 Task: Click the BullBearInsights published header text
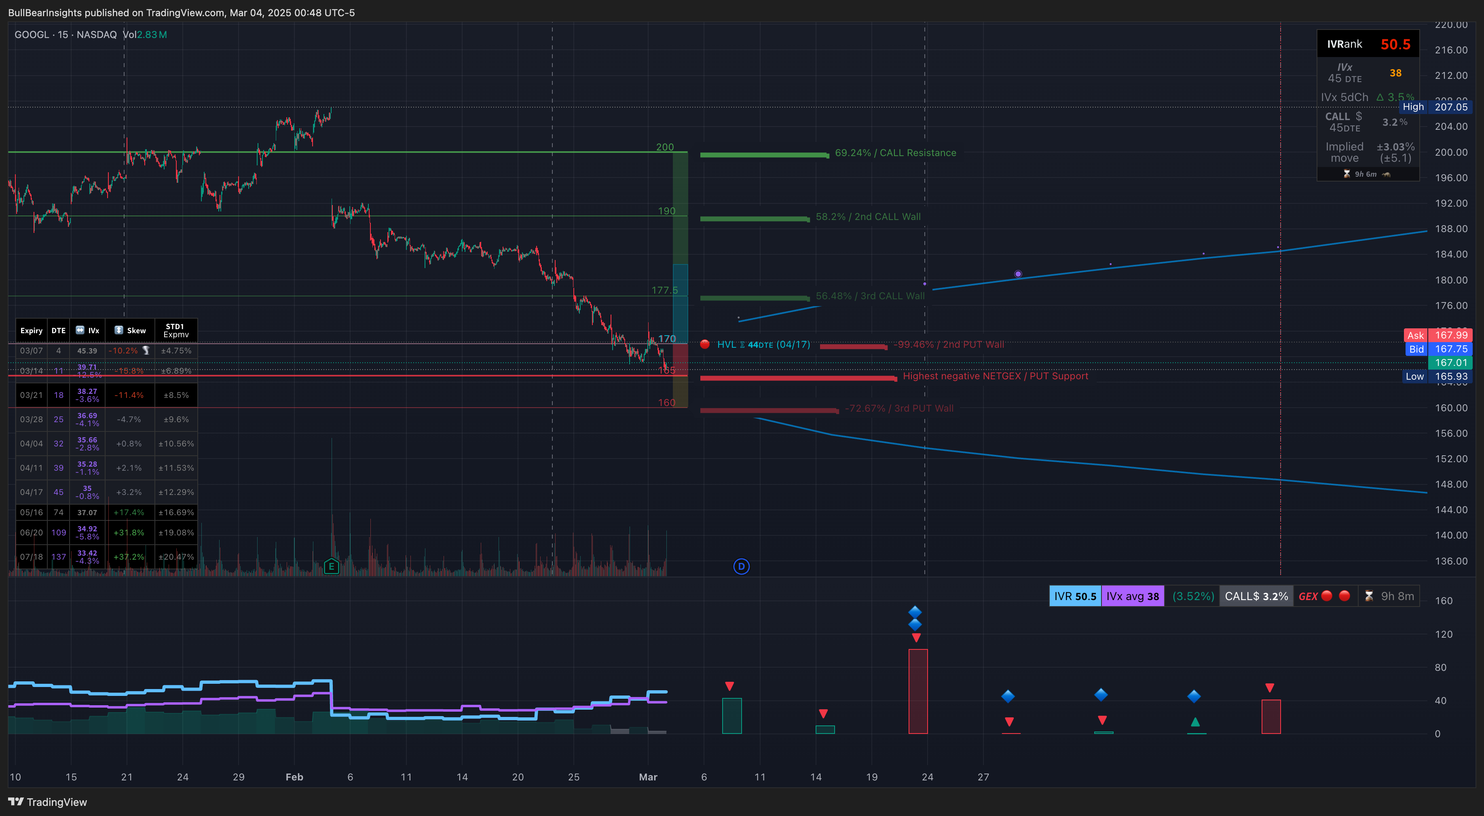182,13
